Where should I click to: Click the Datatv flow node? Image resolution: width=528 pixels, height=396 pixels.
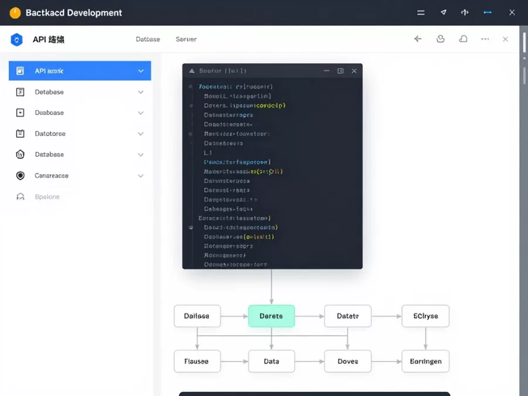[x=347, y=316]
